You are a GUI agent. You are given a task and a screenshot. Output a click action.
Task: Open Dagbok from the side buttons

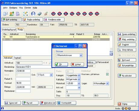(127, 45)
